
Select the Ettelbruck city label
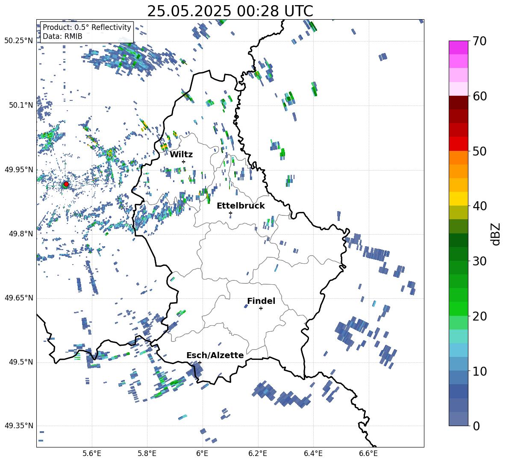pyautogui.click(x=241, y=206)
